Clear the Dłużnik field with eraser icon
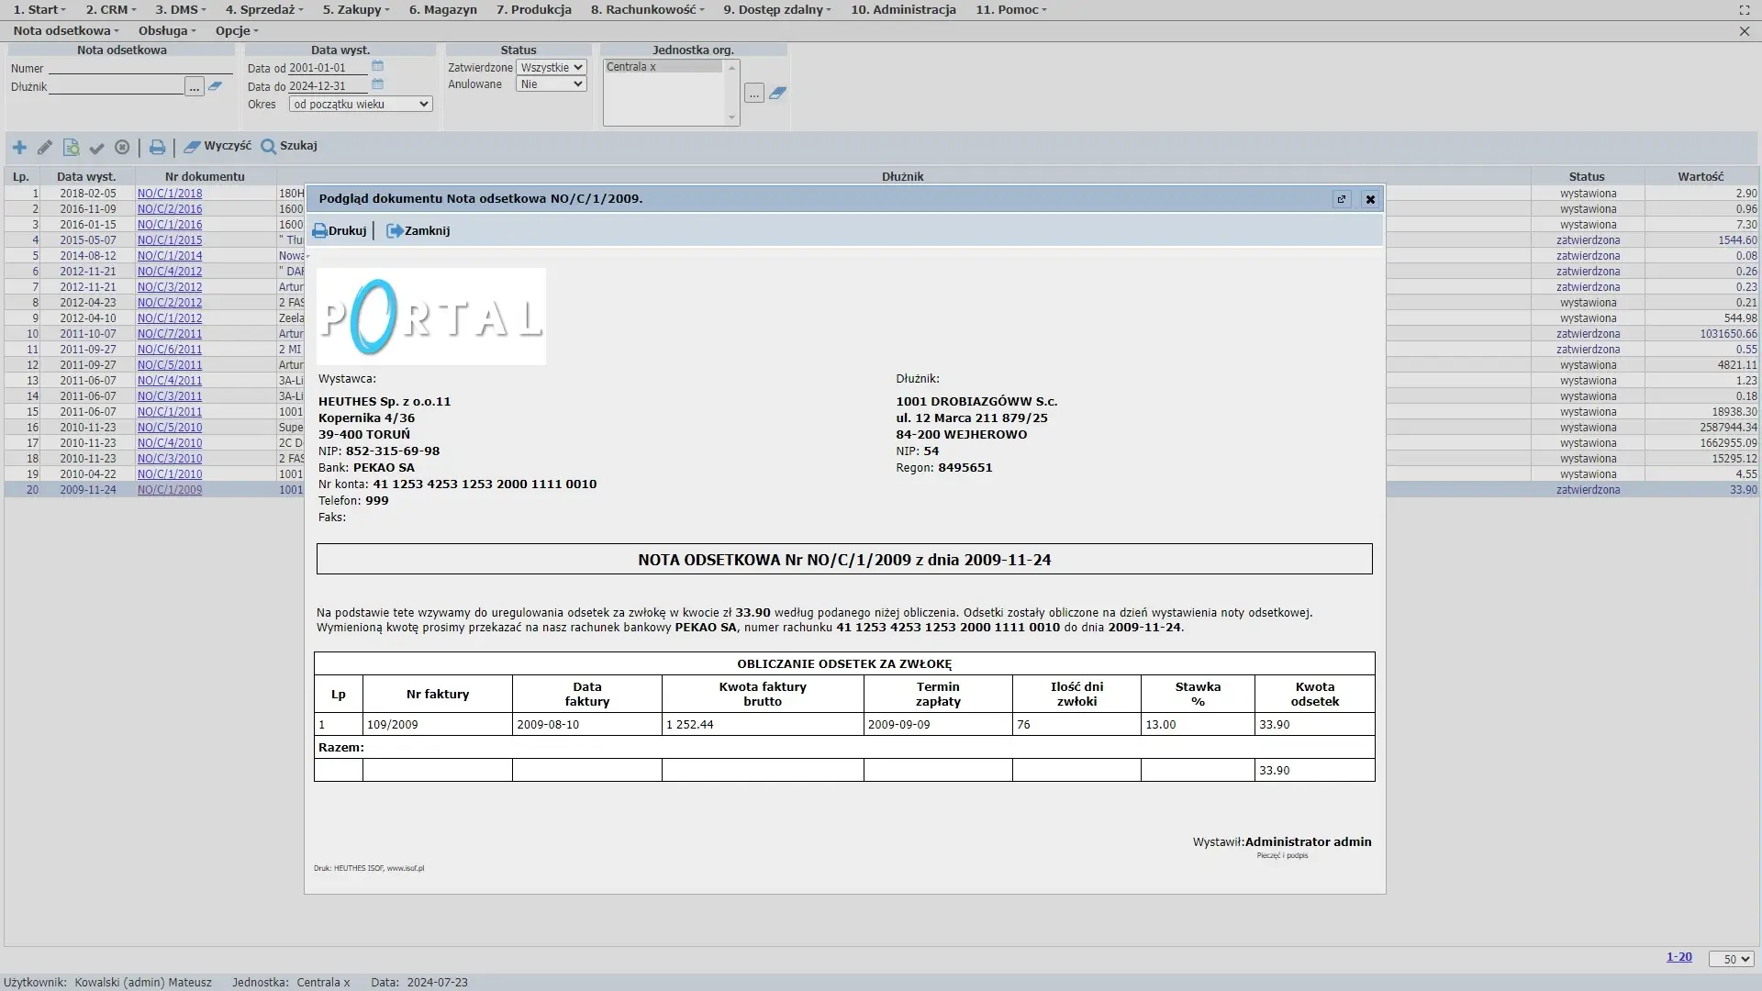 215,86
